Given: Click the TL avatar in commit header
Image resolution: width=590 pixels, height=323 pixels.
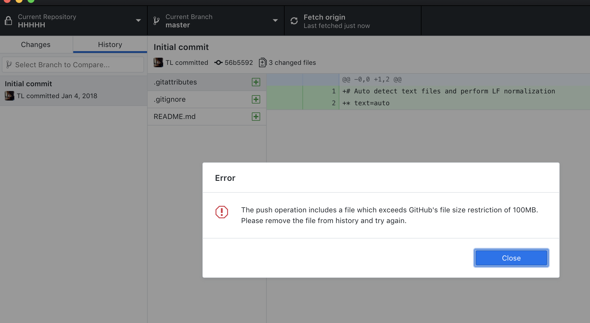Looking at the screenshot, I should point(158,62).
